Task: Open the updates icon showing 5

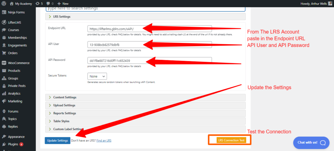Action: [38, 4]
